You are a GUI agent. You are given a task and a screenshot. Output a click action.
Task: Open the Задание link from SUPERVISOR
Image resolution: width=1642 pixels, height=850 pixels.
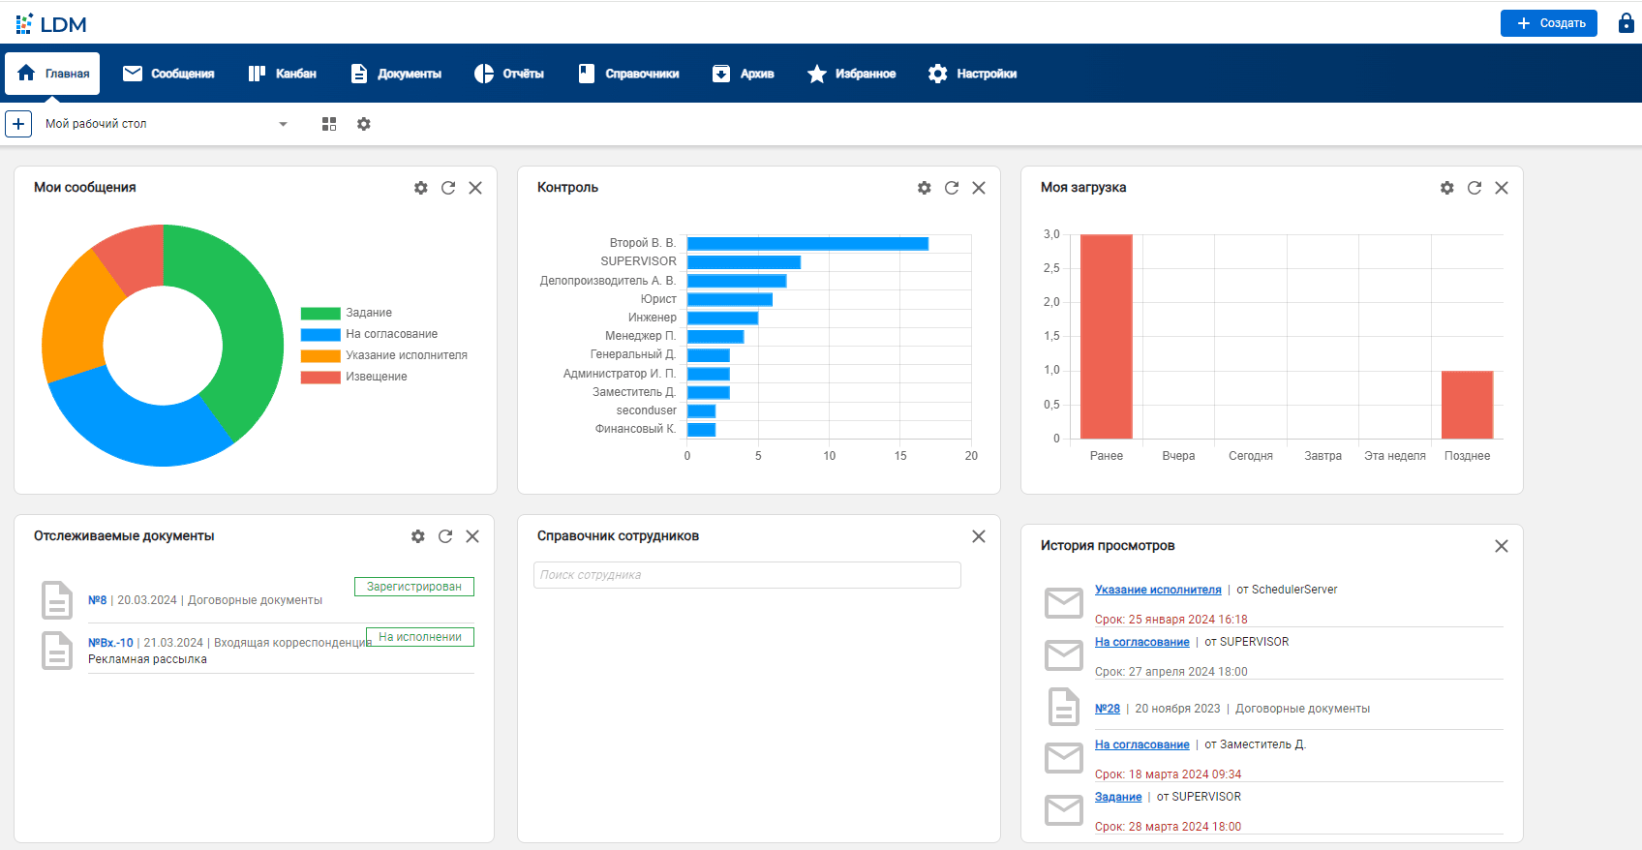(x=1118, y=797)
